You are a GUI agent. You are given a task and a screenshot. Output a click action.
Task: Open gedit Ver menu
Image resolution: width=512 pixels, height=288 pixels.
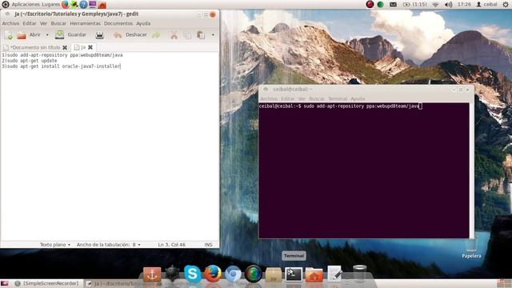pyautogui.click(x=43, y=23)
